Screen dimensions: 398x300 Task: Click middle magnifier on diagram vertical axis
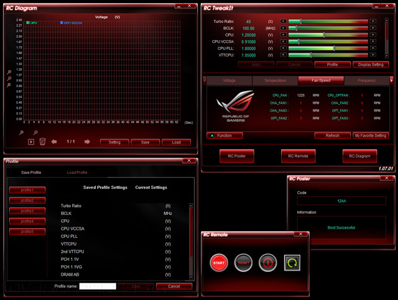coord(9,79)
